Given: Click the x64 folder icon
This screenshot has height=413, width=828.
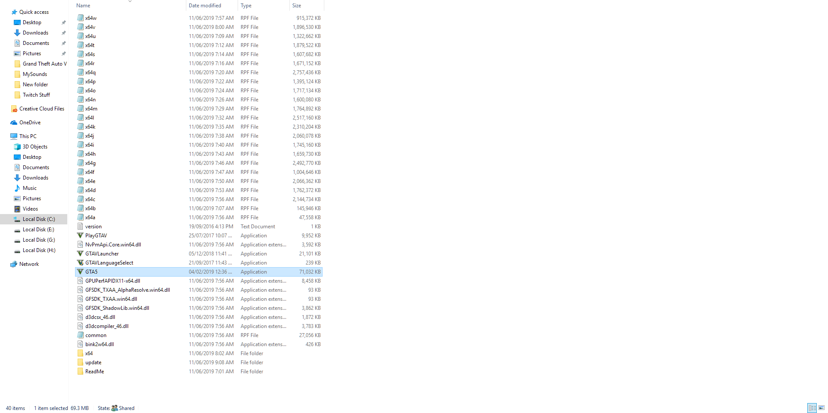Looking at the screenshot, I should [x=80, y=353].
